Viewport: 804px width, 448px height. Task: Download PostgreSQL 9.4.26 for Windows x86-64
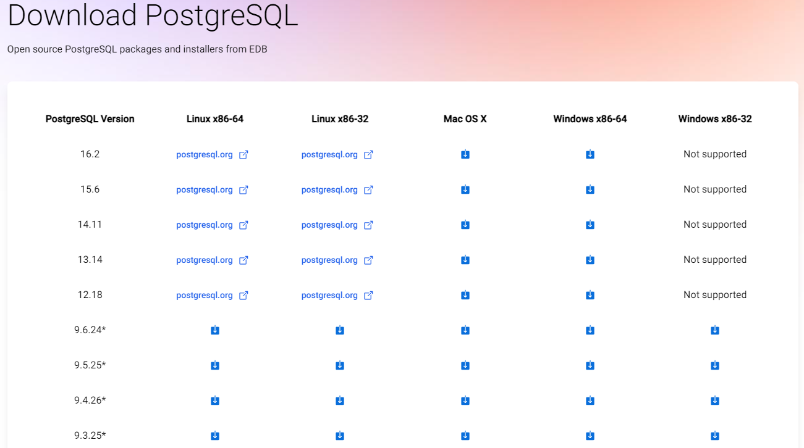tap(590, 400)
